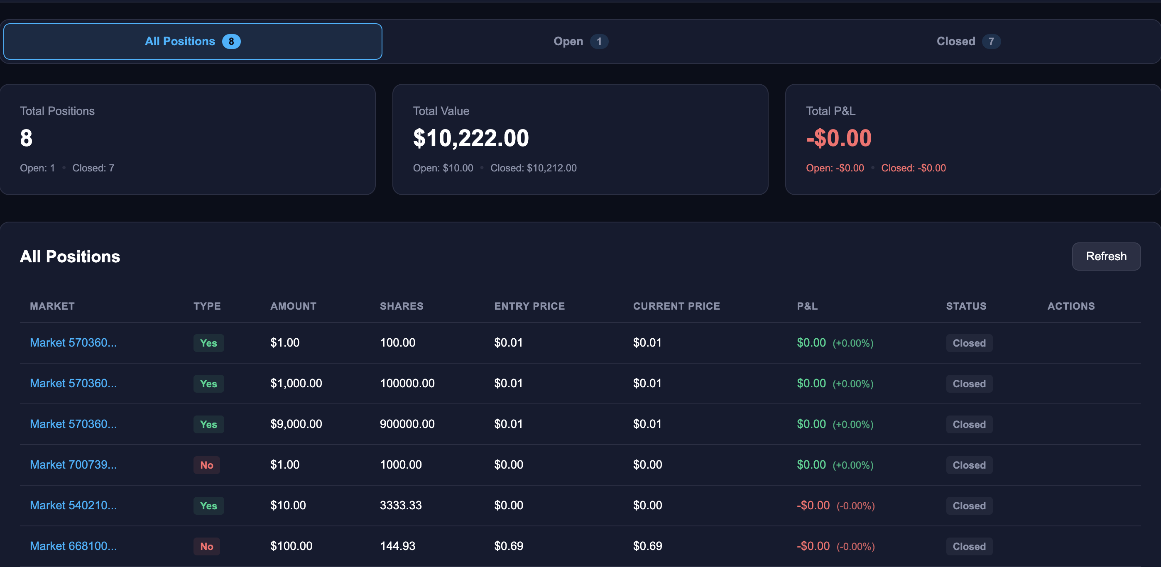Image resolution: width=1161 pixels, height=567 pixels.
Task: Click the Total P&L summary card
Action: coord(973,139)
